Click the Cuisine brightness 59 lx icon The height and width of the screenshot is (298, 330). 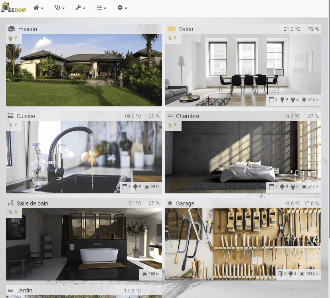147,186
